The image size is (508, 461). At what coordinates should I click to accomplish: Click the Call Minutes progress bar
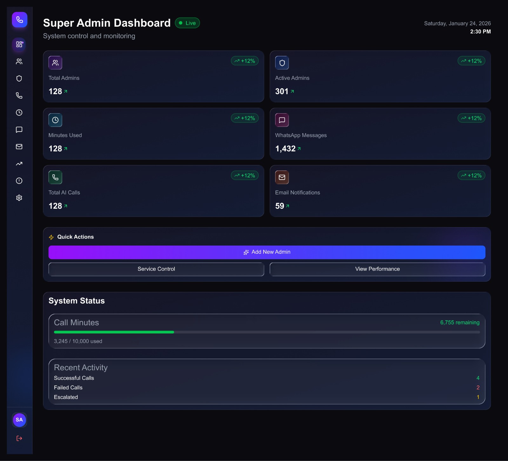point(267,332)
